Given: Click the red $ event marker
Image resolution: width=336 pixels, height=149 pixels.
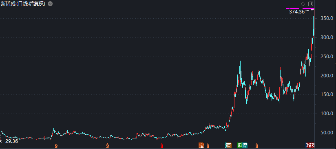Looking at the screenshot, I should click(162, 146).
